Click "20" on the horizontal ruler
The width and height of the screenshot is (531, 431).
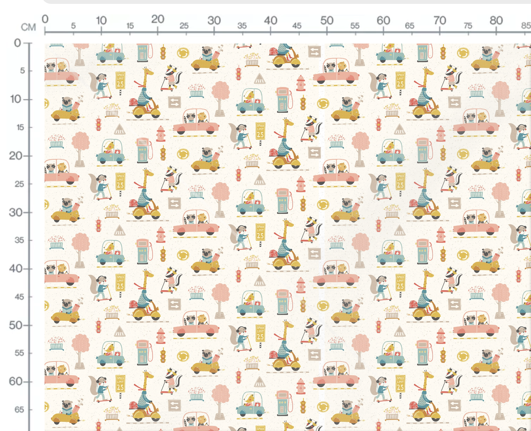click(x=158, y=19)
